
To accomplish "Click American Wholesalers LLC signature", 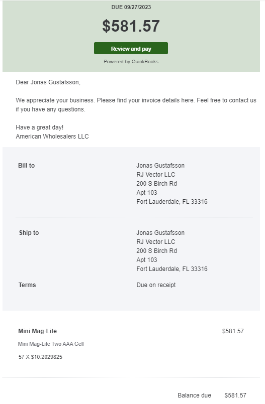I will tap(52, 137).
